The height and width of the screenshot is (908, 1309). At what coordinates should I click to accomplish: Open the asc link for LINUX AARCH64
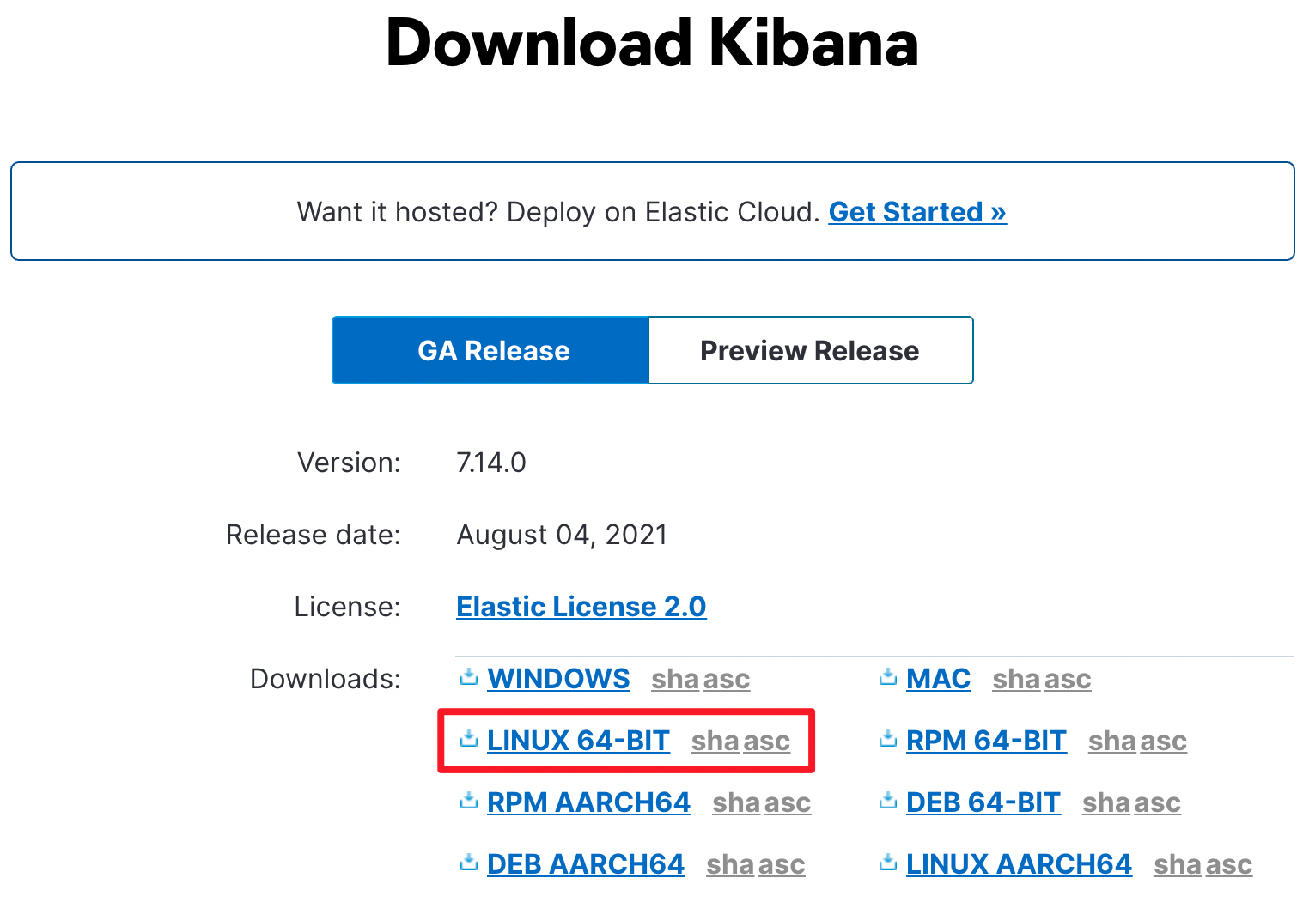coord(1229,865)
